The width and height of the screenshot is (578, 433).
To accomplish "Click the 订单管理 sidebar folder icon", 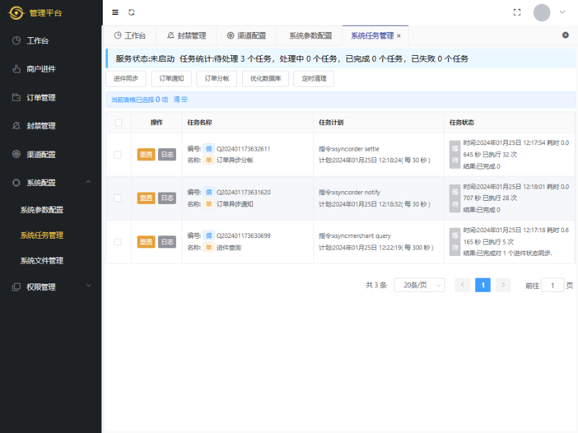I will [16, 98].
